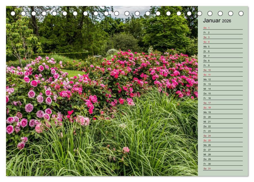Viewport: 254px width, 182px height.
Task: Choose the Mi 7 calendar row
Action: coord(223,56)
